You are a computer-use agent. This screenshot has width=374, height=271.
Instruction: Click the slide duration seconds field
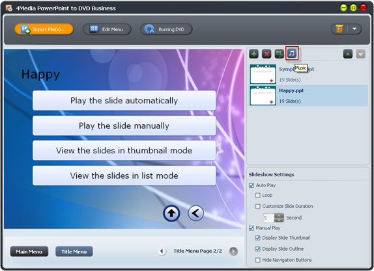268,218
